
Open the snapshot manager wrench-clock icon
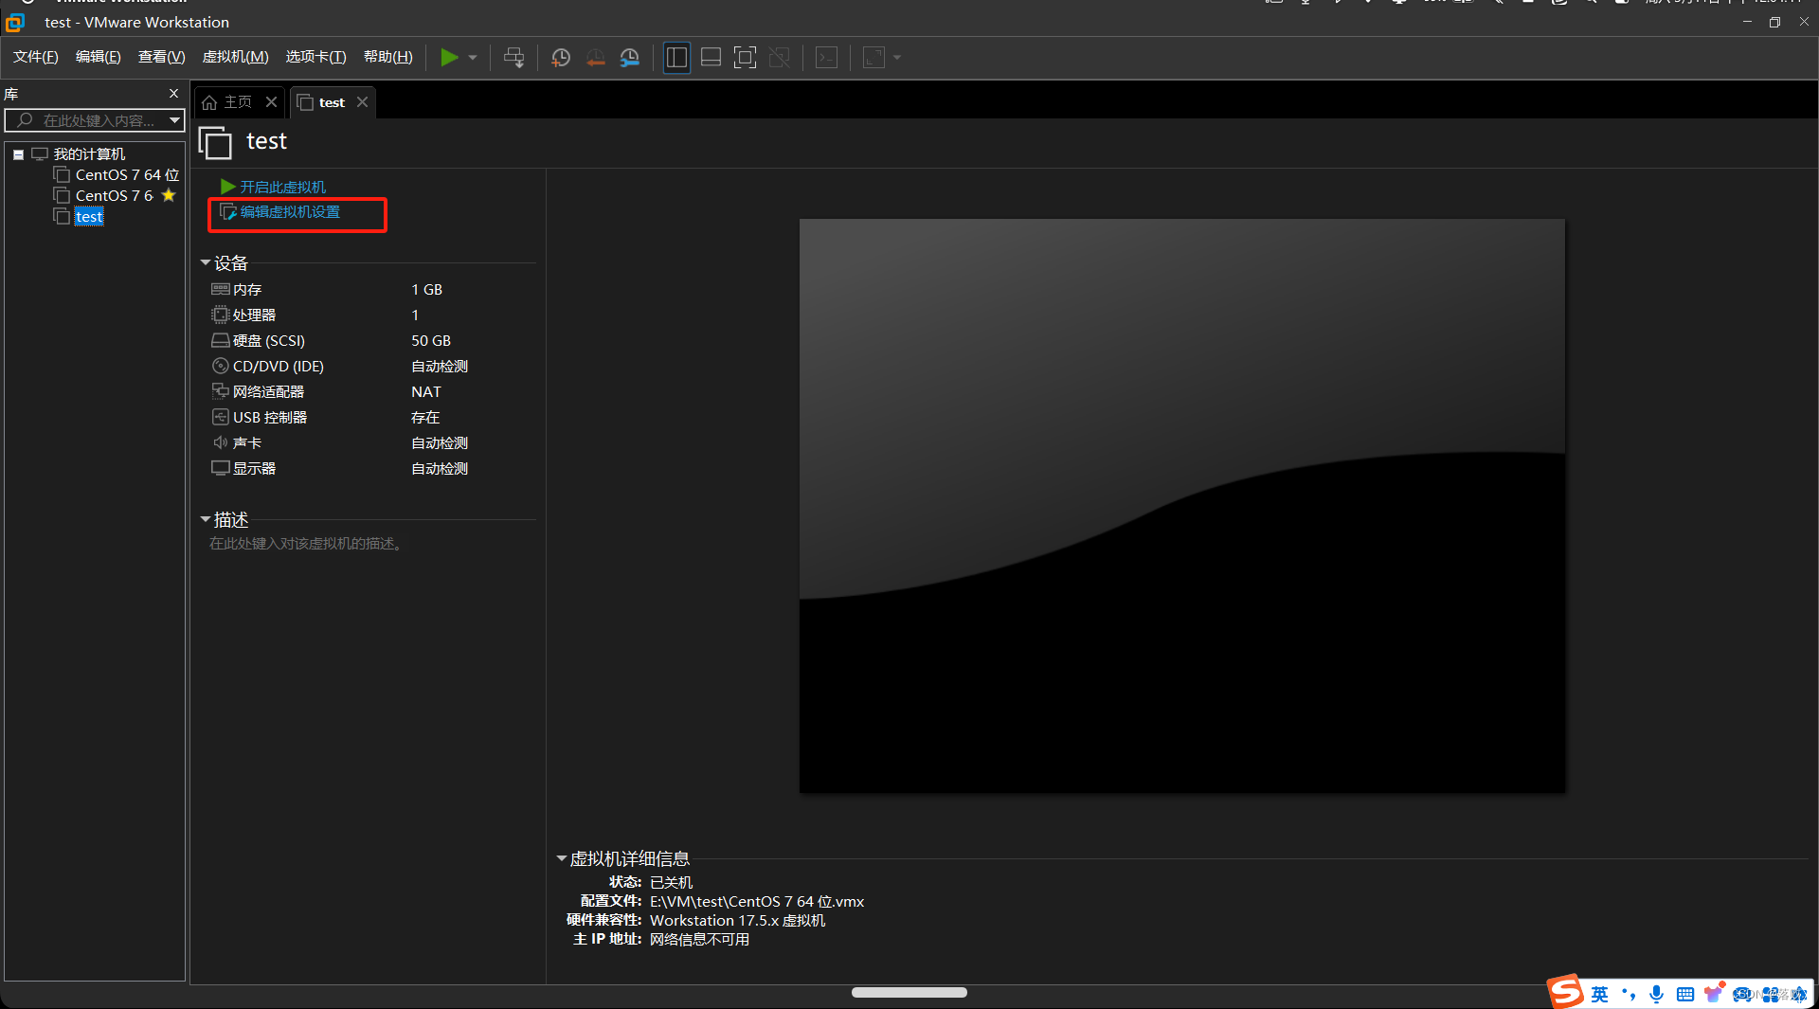tap(630, 58)
